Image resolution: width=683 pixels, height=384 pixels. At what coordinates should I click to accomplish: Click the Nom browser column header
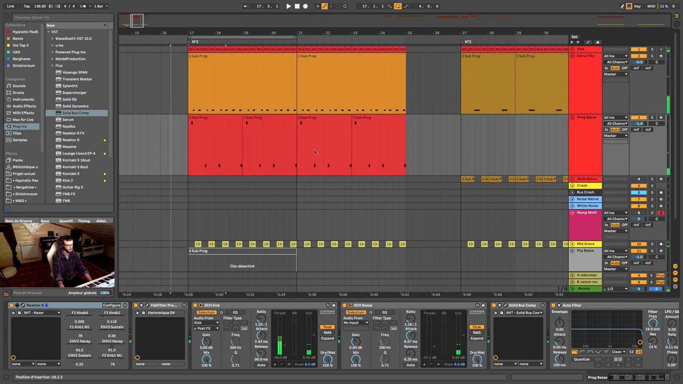click(x=76, y=25)
